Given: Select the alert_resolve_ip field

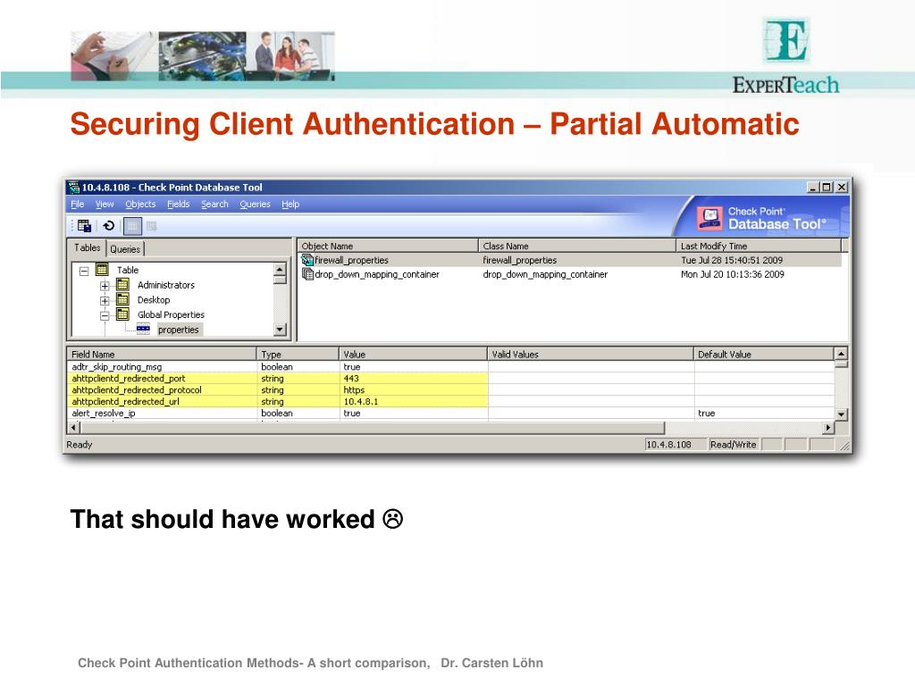Looking at the screenshot, I should point(104,414).
